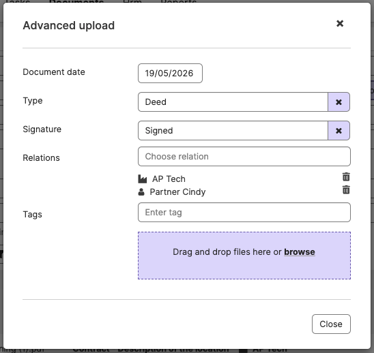Click the Relations label
The width and height of the screenshot is (374, 353).
point(41,158)
